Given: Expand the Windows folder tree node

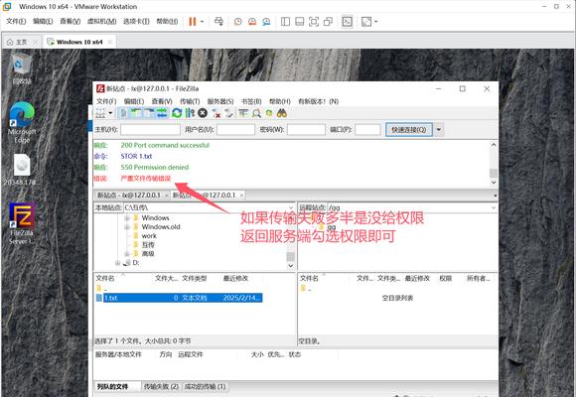Looking at the screenshot, I should tap(127, 218).
